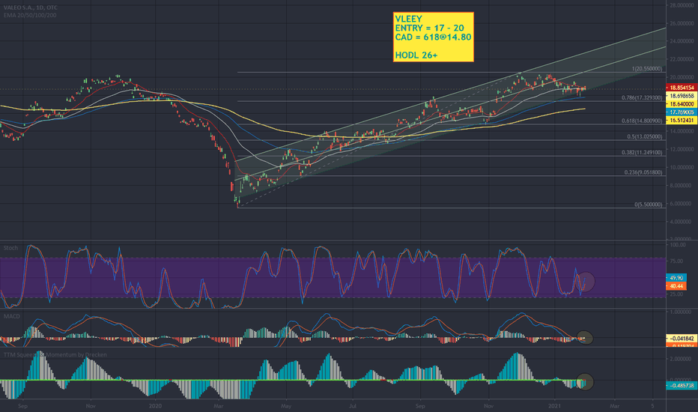Click the Jul label on the time axis
The width and height of the screenshot is (698, 412).
(x=353, y=406)
